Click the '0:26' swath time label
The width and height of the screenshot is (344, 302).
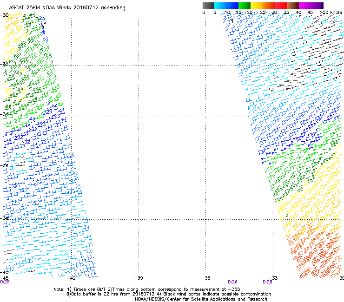tap(232, 282)
